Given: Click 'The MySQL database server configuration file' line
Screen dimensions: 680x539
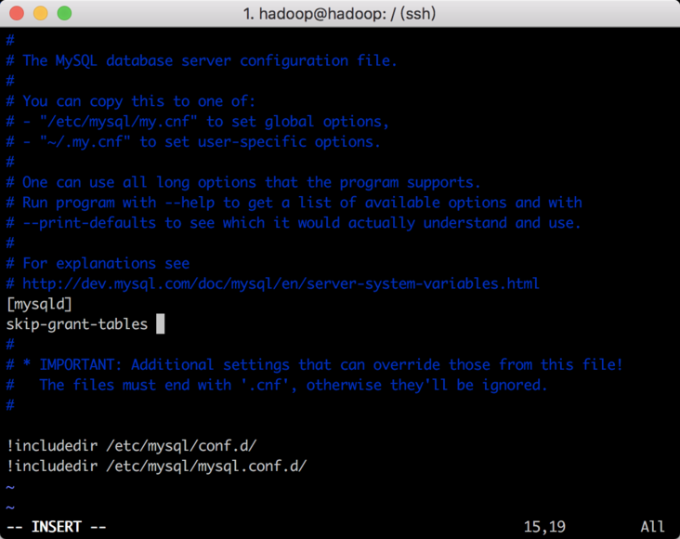Looking at the screenshot, I should pyautogui.click(x=210, y=60).
